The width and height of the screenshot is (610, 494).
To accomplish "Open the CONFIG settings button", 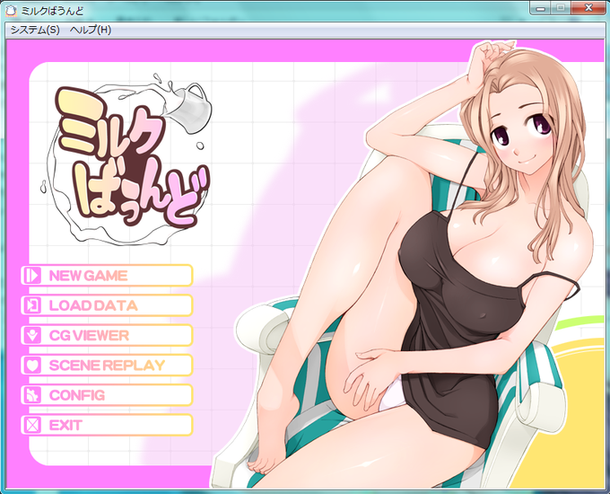I will pyautogui.click(x=107, y=395).
